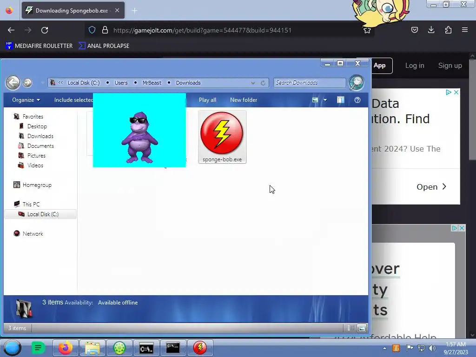Open Downloads in navigation pane

[40, 136]
